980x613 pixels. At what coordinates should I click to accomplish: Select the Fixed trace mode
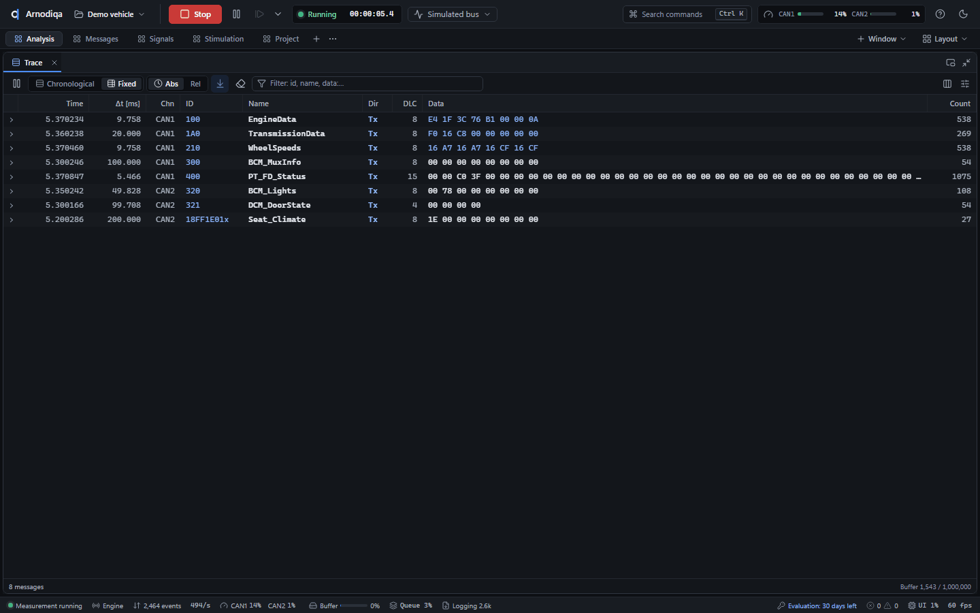[122, 84]
